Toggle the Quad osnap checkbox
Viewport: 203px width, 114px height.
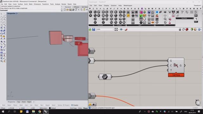tap(44, 105)
